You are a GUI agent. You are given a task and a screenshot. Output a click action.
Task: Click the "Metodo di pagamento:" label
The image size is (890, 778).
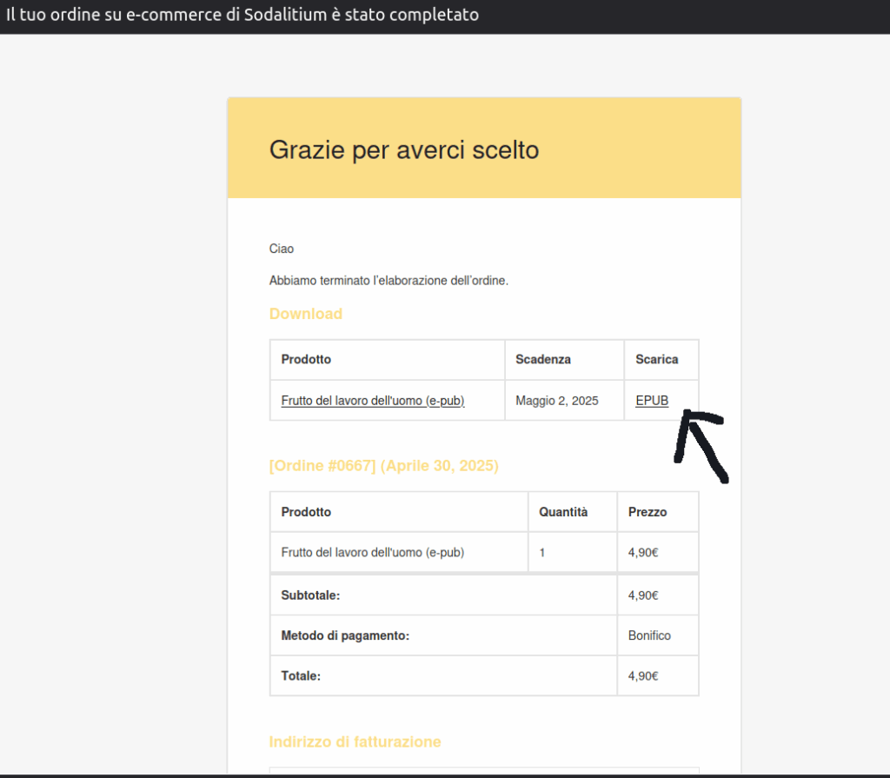click(x=345, y=635)
